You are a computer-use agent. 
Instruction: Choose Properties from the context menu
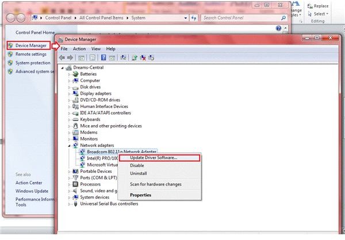(x=159, y=195)
